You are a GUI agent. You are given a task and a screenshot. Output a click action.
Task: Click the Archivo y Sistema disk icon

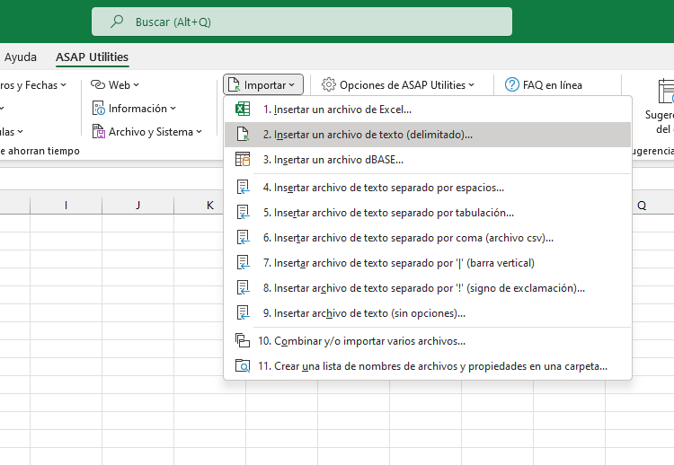pyautogui.click(x=99, y=131)
